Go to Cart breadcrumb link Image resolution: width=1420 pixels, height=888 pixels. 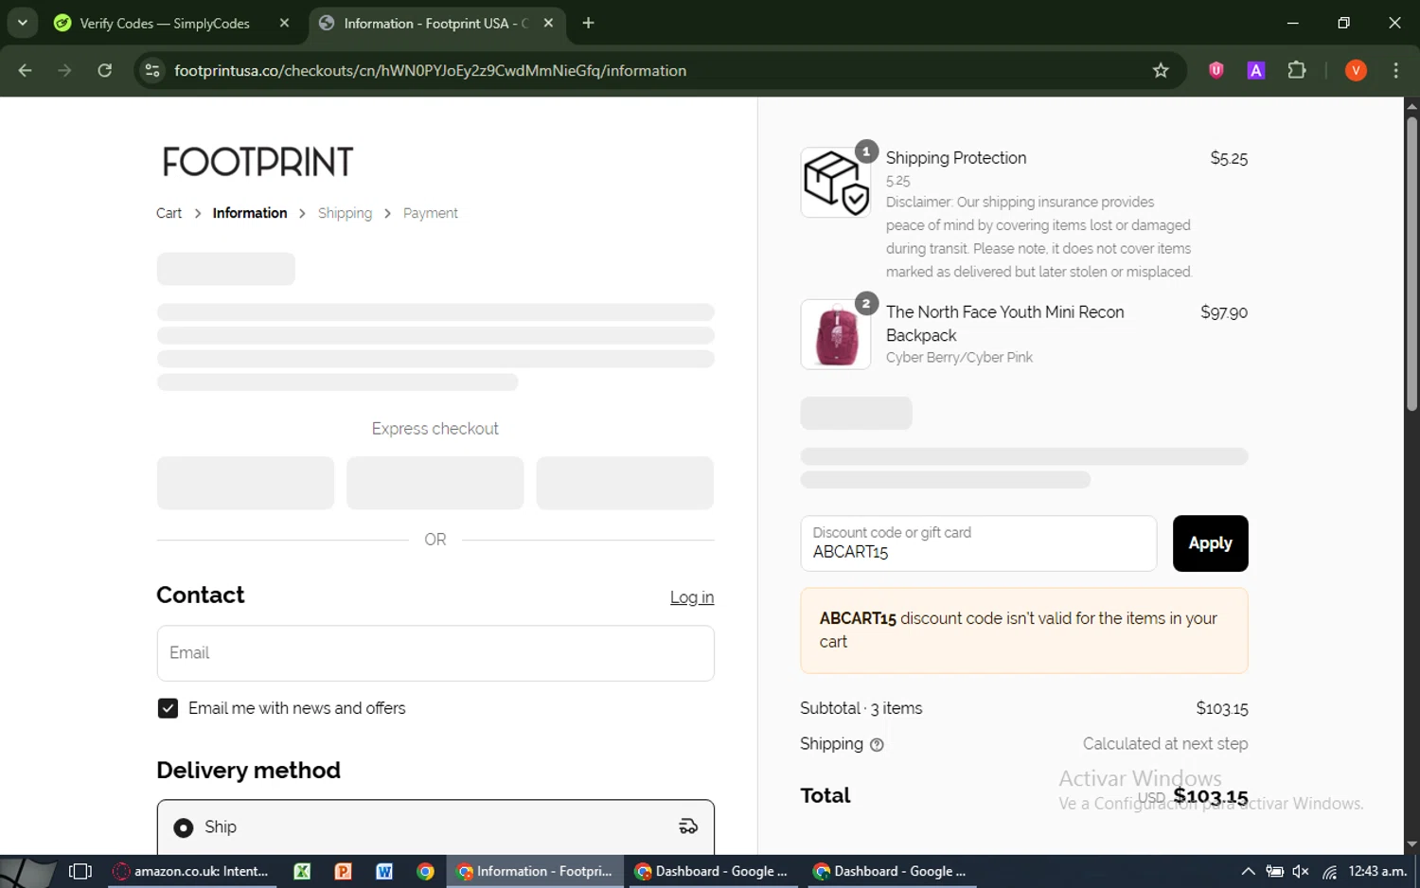coord(169,214)
